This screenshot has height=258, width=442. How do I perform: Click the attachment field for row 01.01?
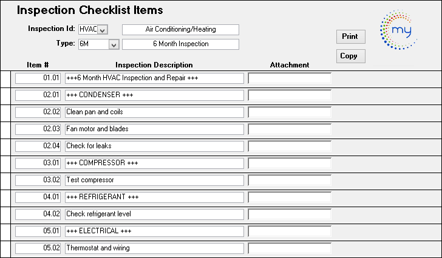[x=290, y=78]
